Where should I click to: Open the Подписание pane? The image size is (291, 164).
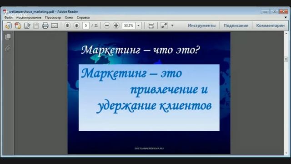click(x=236, y=26)
